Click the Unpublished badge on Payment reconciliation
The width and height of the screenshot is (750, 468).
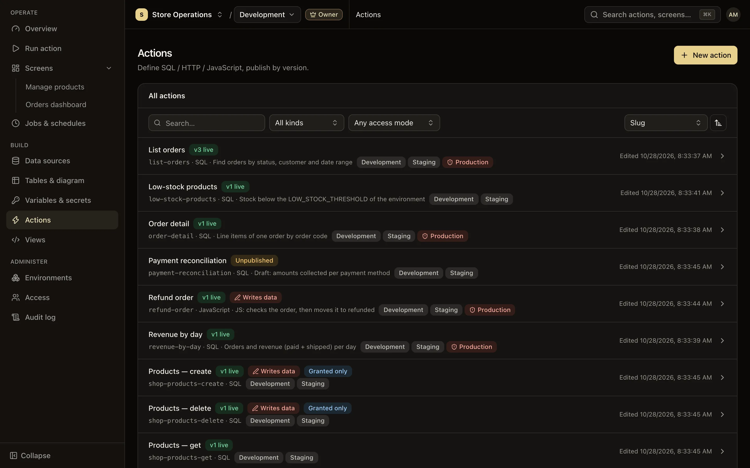point(254,261)
